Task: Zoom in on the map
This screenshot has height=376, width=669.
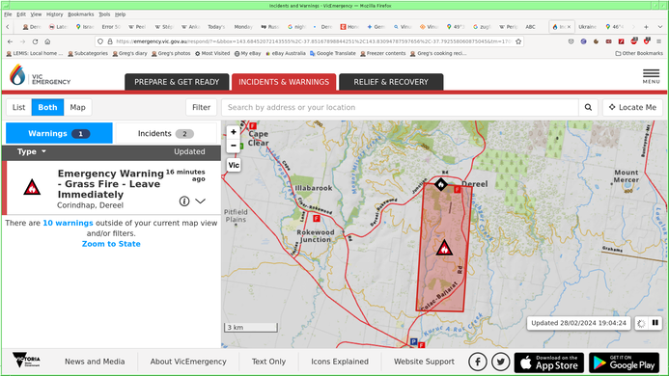Action: 234,132
